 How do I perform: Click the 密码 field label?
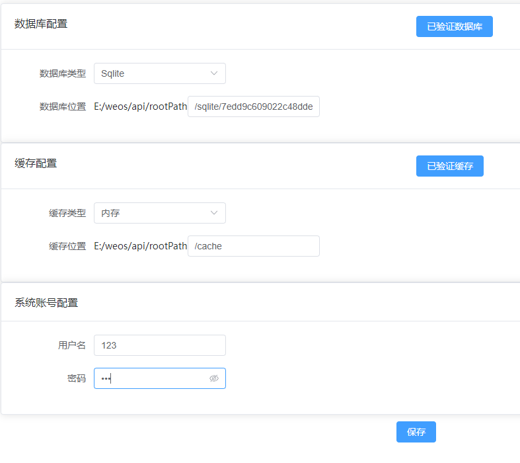pyautogui.click(x=77, y=378)
